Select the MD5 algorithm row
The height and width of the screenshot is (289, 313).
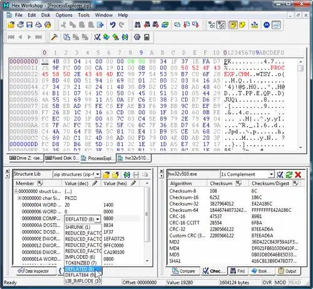coord(236,255)
